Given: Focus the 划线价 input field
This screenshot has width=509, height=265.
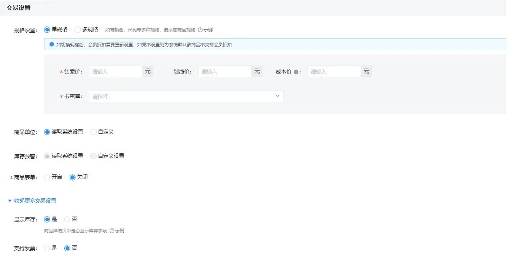Looking at the screenshot, I should coord(224,72).
